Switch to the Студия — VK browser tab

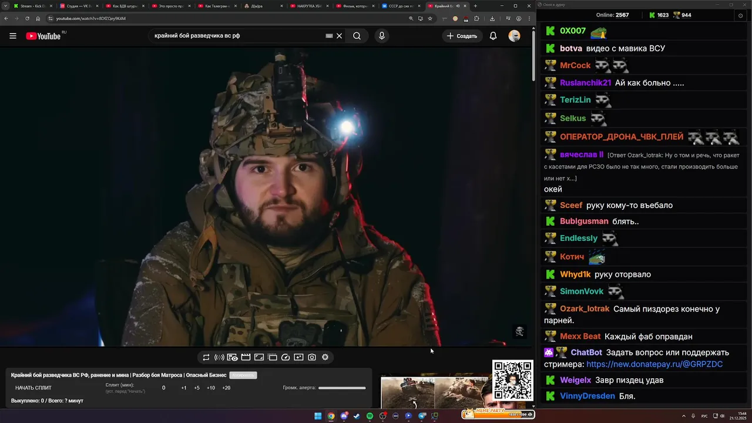tap(78, 6)
